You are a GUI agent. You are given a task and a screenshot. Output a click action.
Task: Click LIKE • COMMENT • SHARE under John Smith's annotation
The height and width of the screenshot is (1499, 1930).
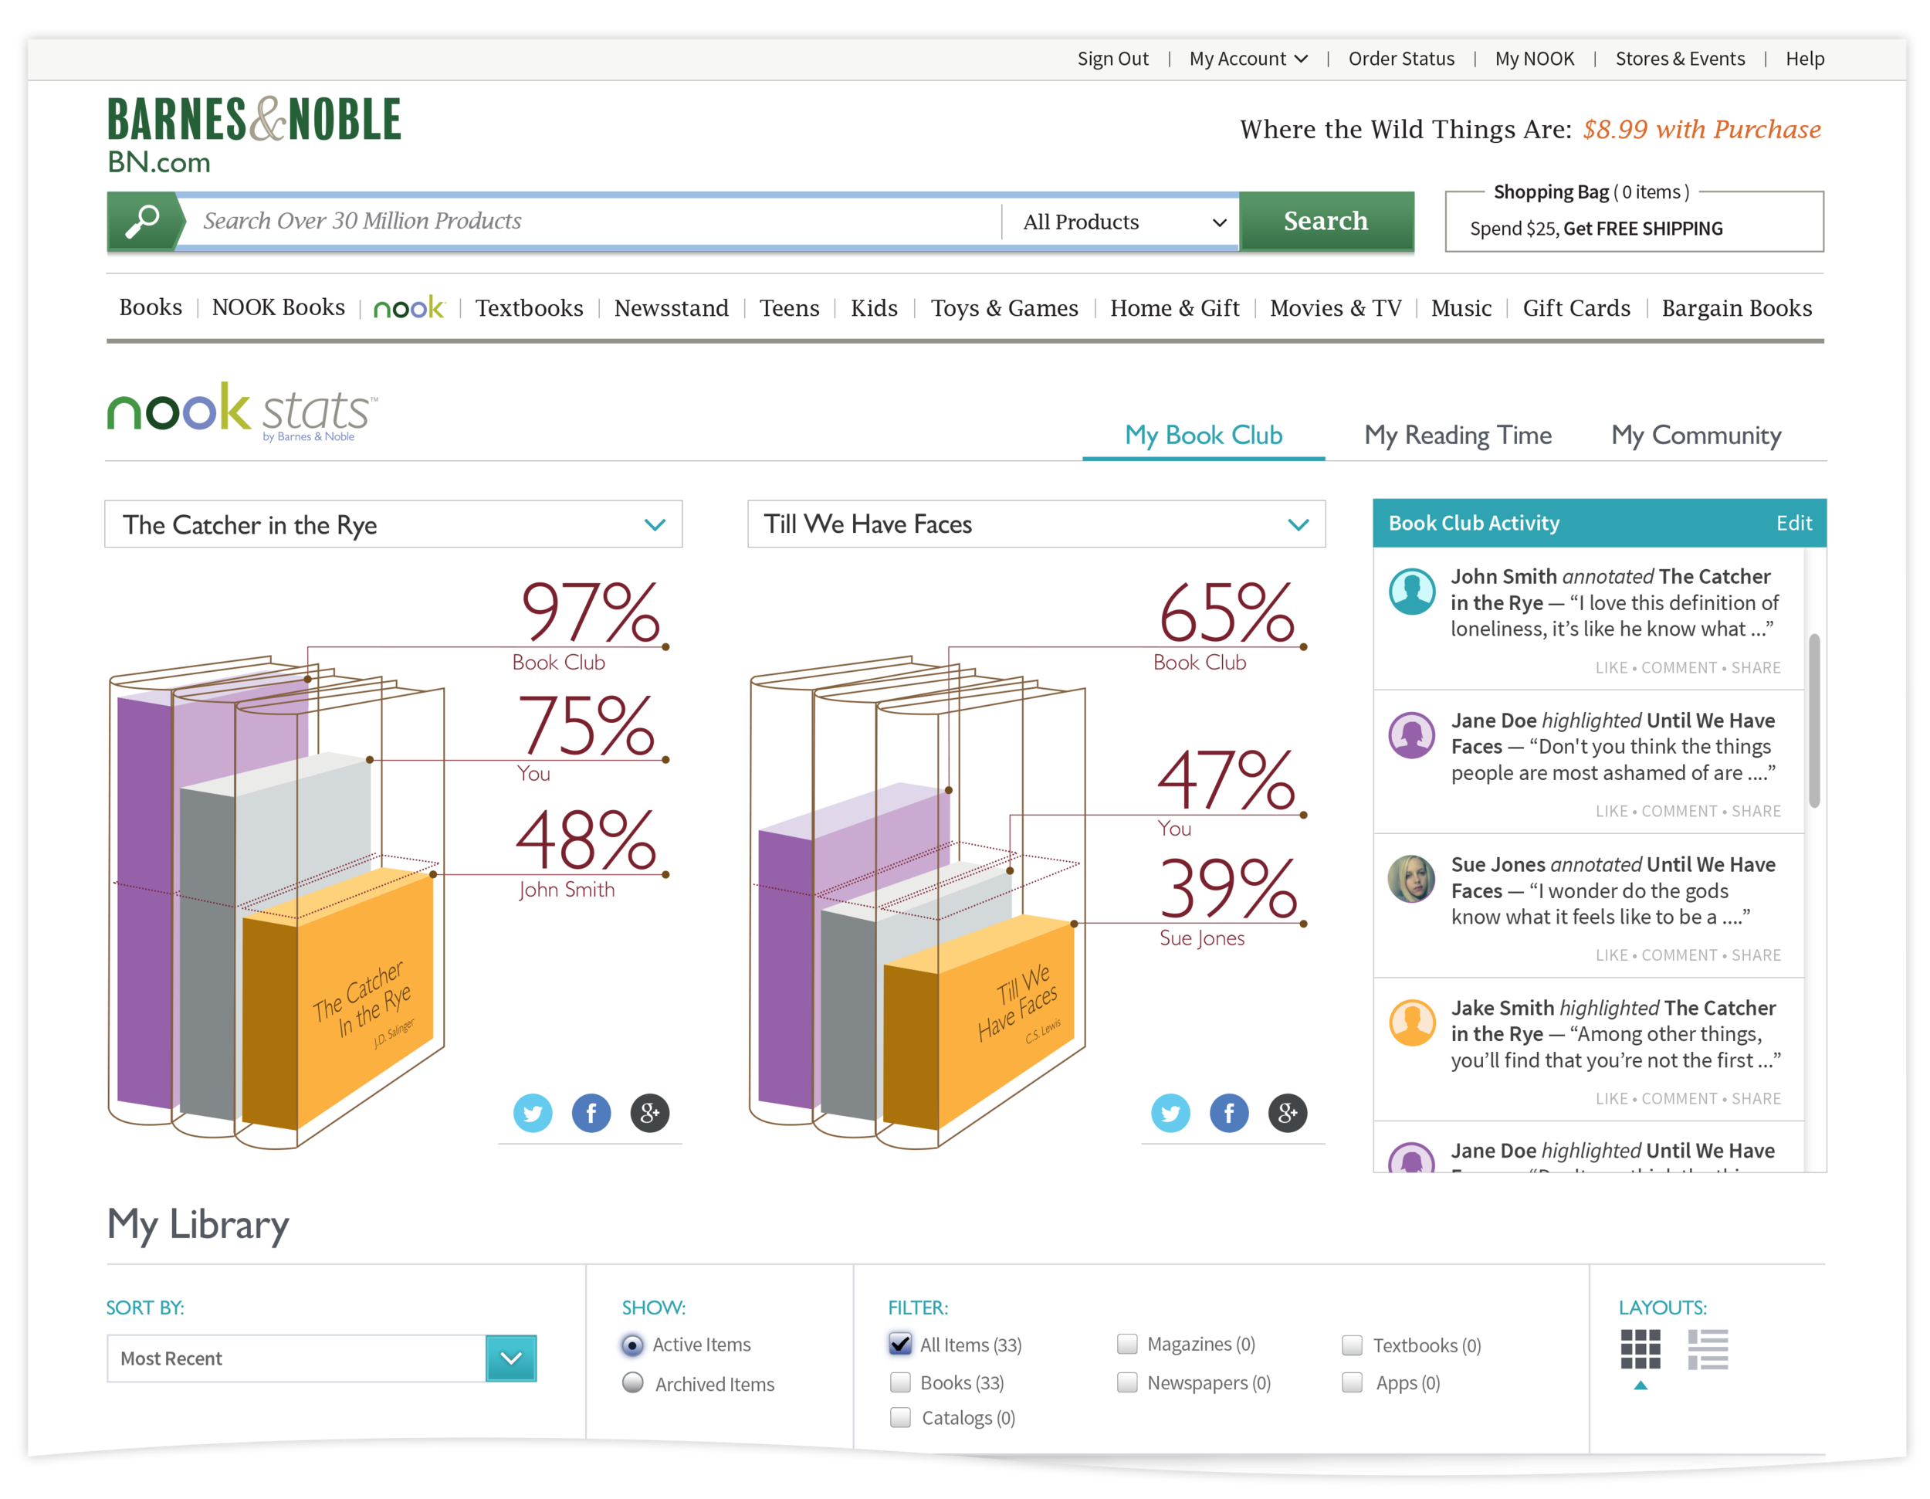(1688, 667)
